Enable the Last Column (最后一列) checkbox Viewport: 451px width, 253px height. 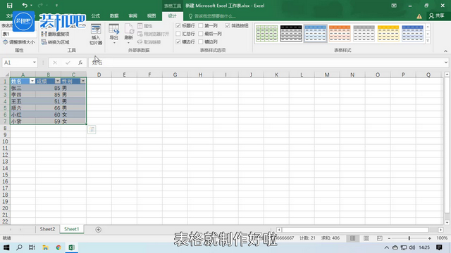[200, 34]
